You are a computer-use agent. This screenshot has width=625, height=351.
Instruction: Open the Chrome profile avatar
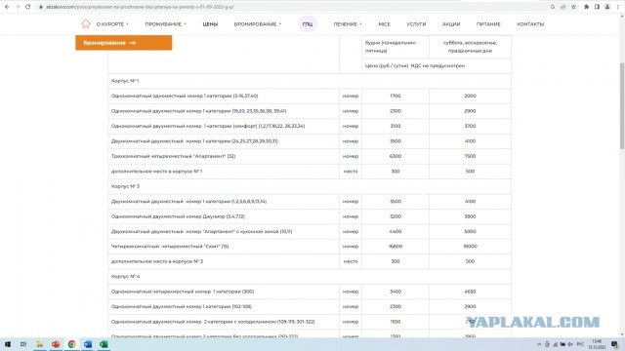pyautogui.click(x=607, y=7)
